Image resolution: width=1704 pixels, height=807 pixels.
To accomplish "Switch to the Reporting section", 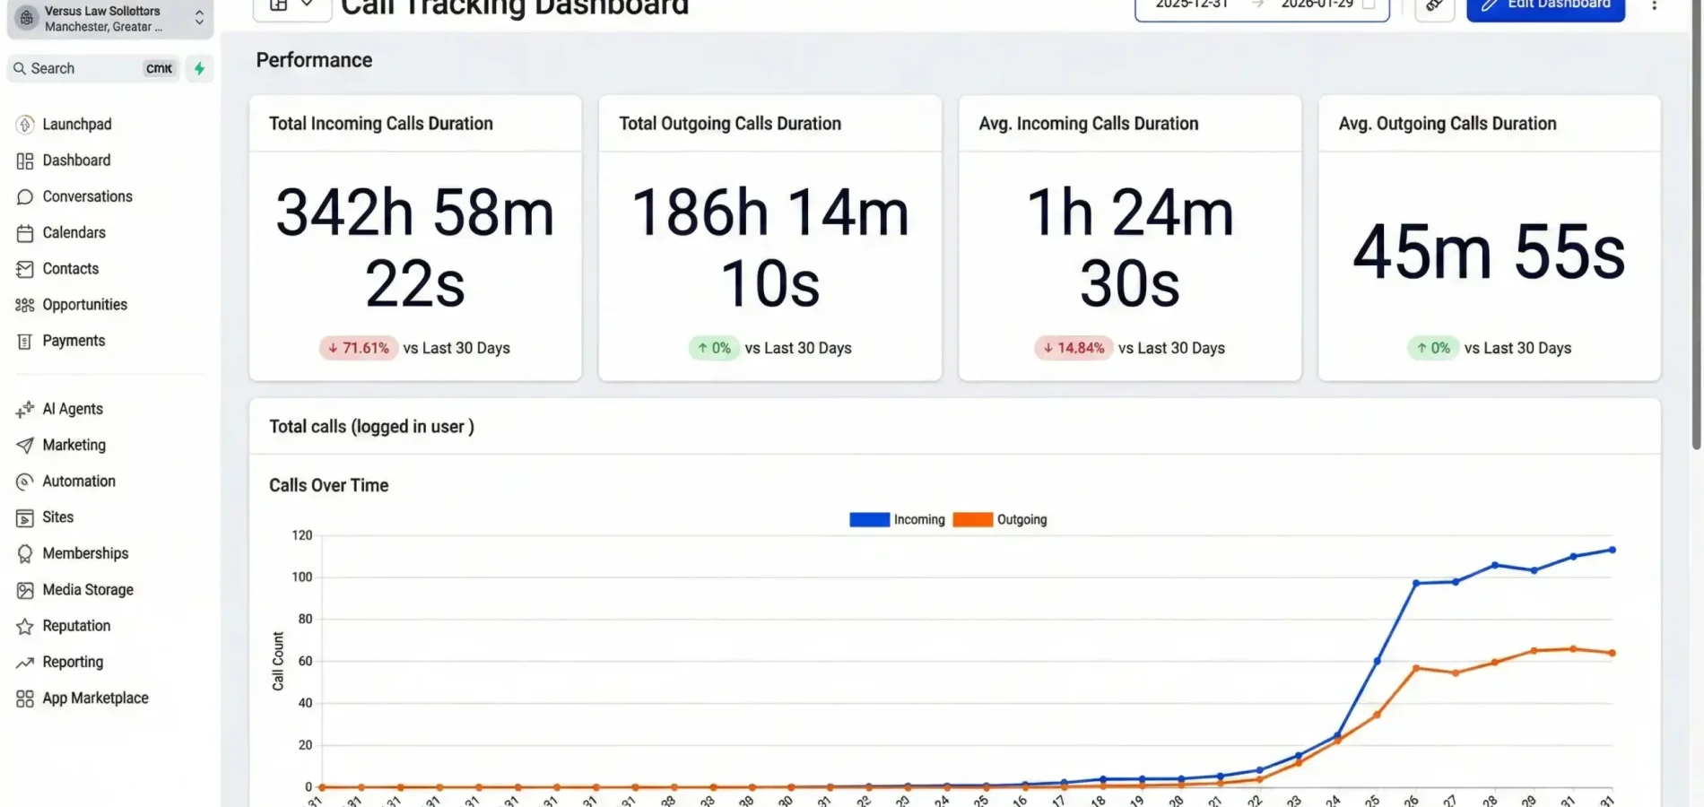I will tap(73, 661).
